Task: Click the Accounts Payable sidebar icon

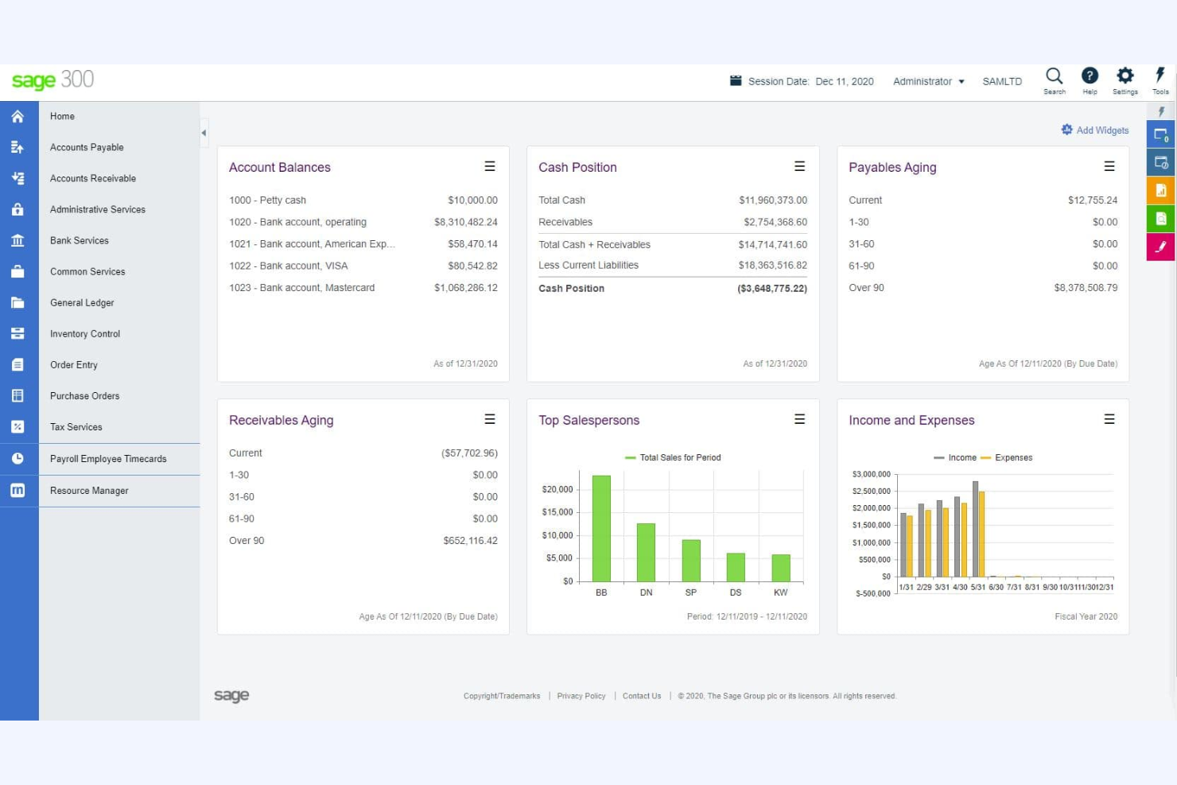Action: point(18,147)
